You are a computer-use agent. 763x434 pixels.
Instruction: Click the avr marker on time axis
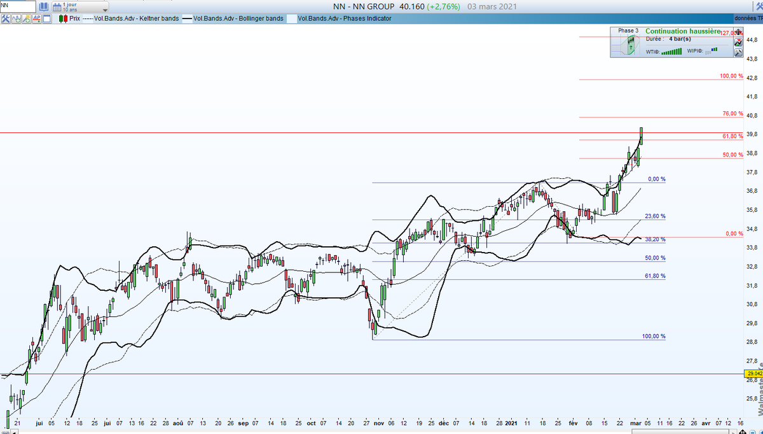pyautogui.click(x=706, y=423)
